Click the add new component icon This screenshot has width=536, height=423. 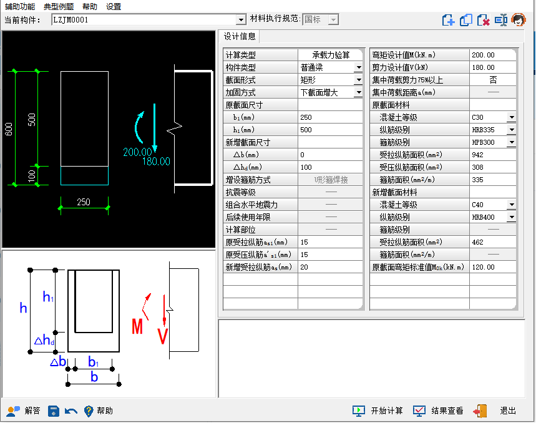(x=448, y=20)
